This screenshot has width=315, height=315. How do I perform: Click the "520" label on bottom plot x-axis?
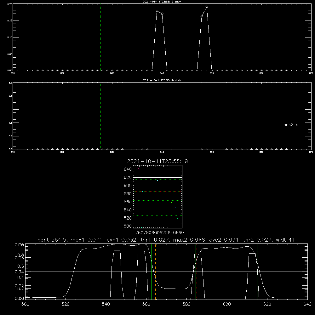(x=66, y=304)
